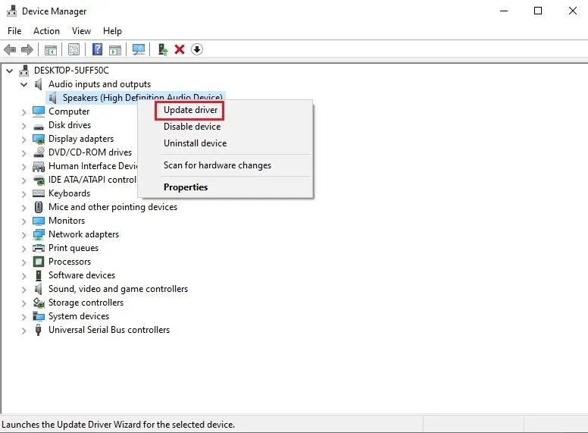Click the red X Uninstall device icon
Image resolution: width=588 pixels, height=433 pixels.
tap(180, 49)
